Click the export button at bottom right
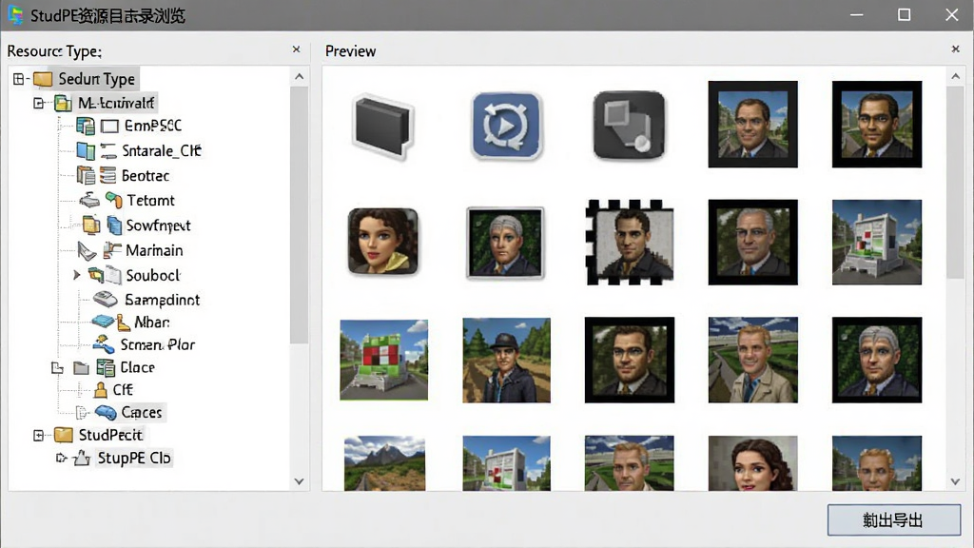 [x=894, y=520]
